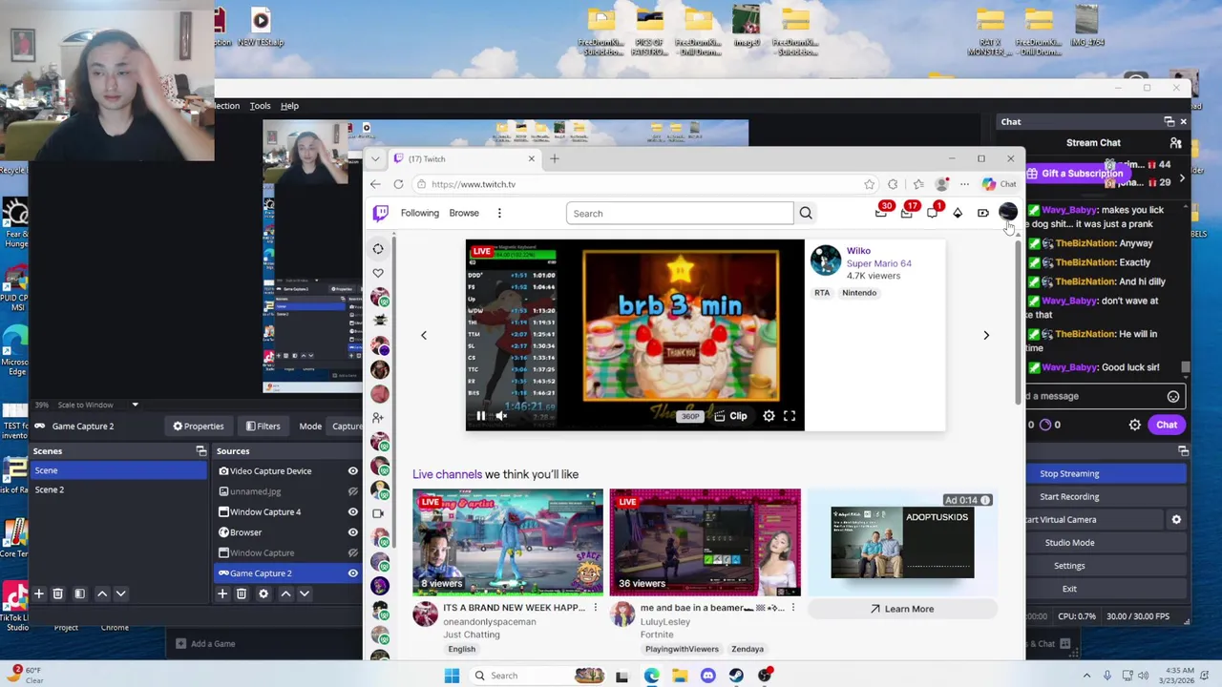The image size is (1222, 687).
Task: Click the Twitch search field
Action: (680, 213)
